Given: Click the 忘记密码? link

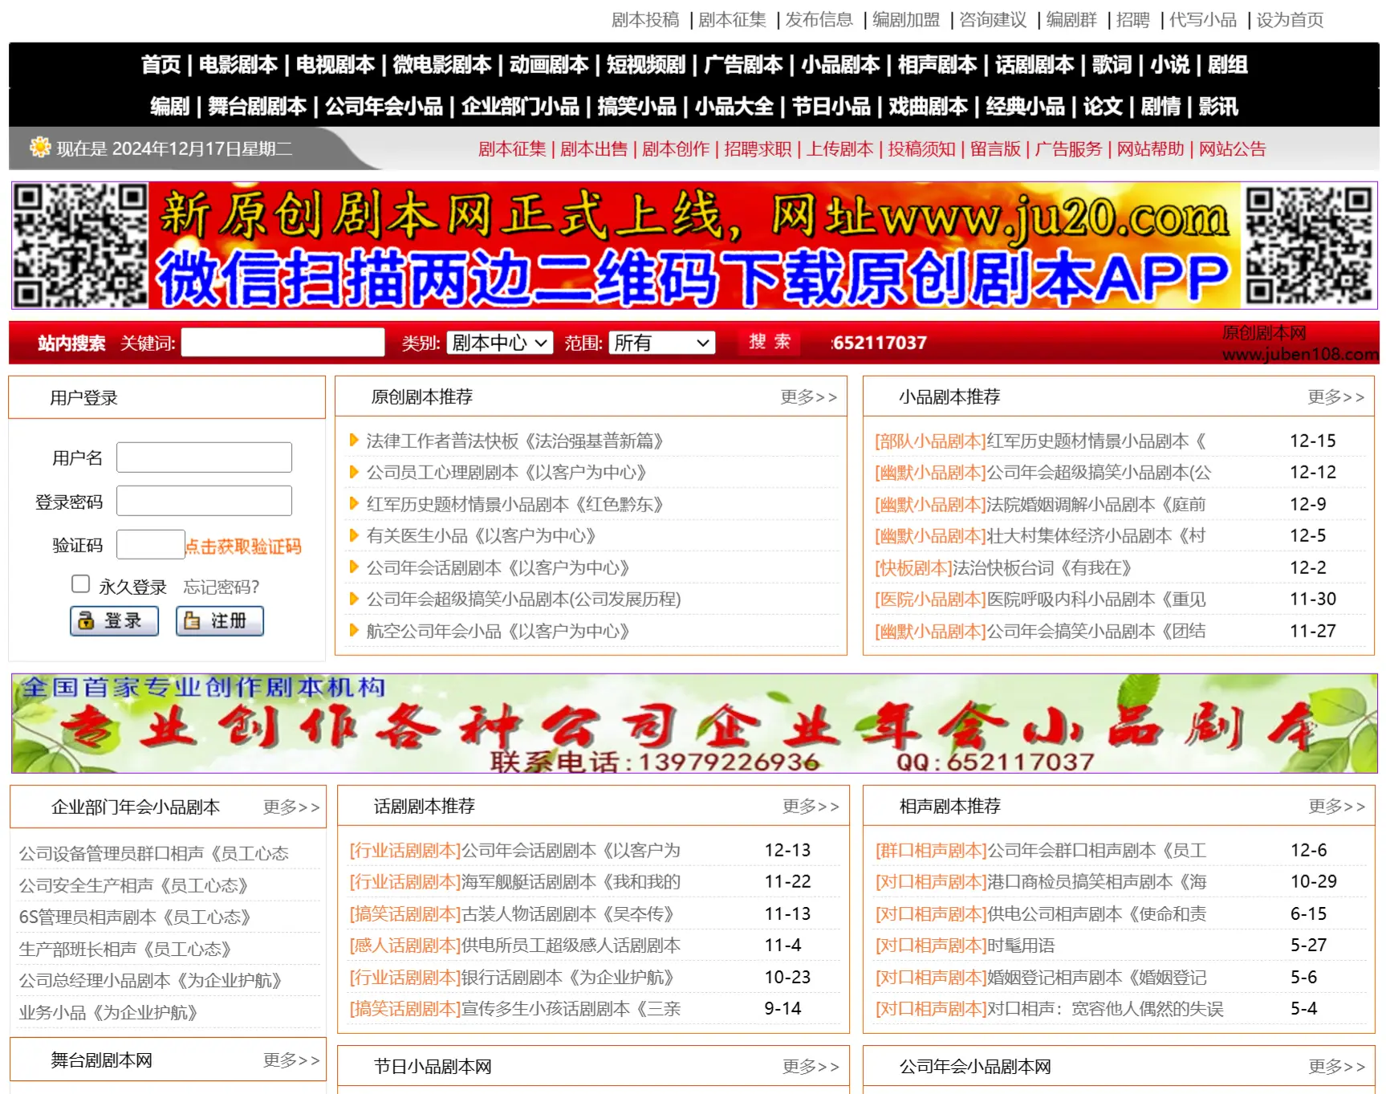Looking at the screenshot, I should (x=221, y=587).
